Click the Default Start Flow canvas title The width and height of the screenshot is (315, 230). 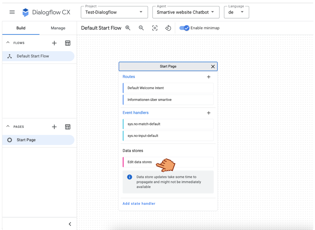click(x=101, y=28)
